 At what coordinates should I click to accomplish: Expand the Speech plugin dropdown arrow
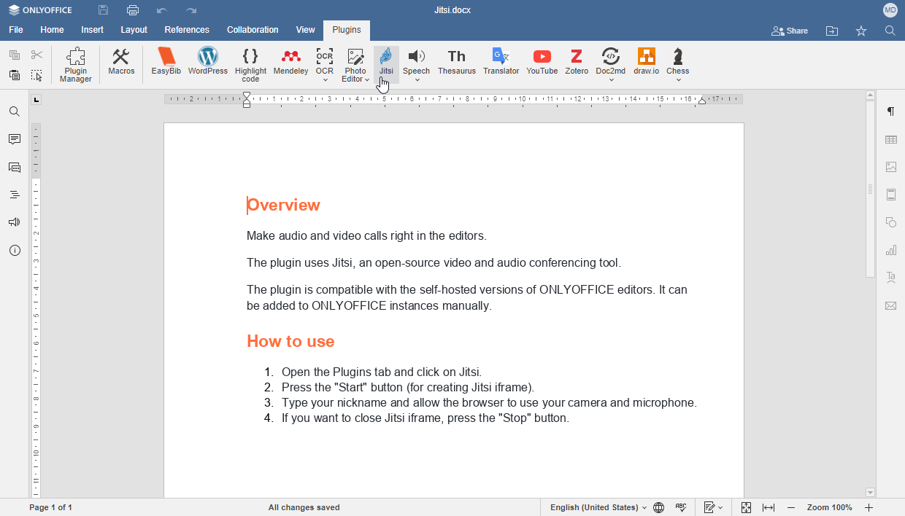tap(417, 80)
